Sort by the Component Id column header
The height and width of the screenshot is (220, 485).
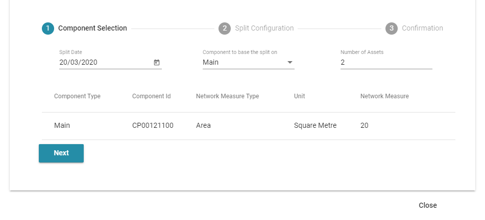152,96
